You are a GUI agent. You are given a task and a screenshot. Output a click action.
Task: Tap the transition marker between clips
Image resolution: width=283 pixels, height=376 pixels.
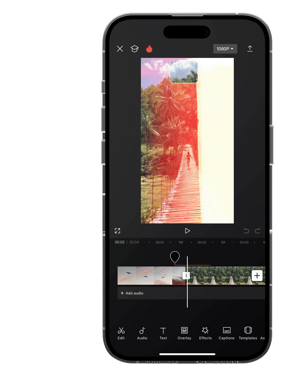pos(186,275)
